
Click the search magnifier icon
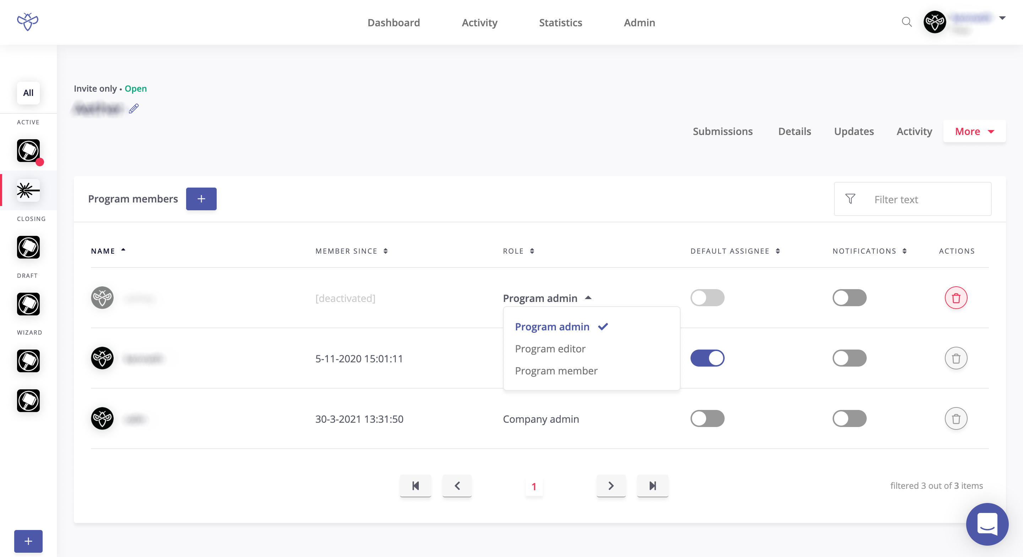click(x=906, y=22)
